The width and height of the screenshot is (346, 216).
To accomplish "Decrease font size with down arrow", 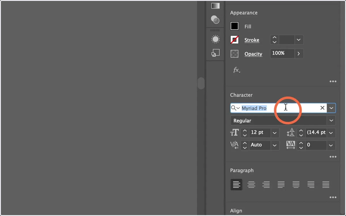I will 245,135.
